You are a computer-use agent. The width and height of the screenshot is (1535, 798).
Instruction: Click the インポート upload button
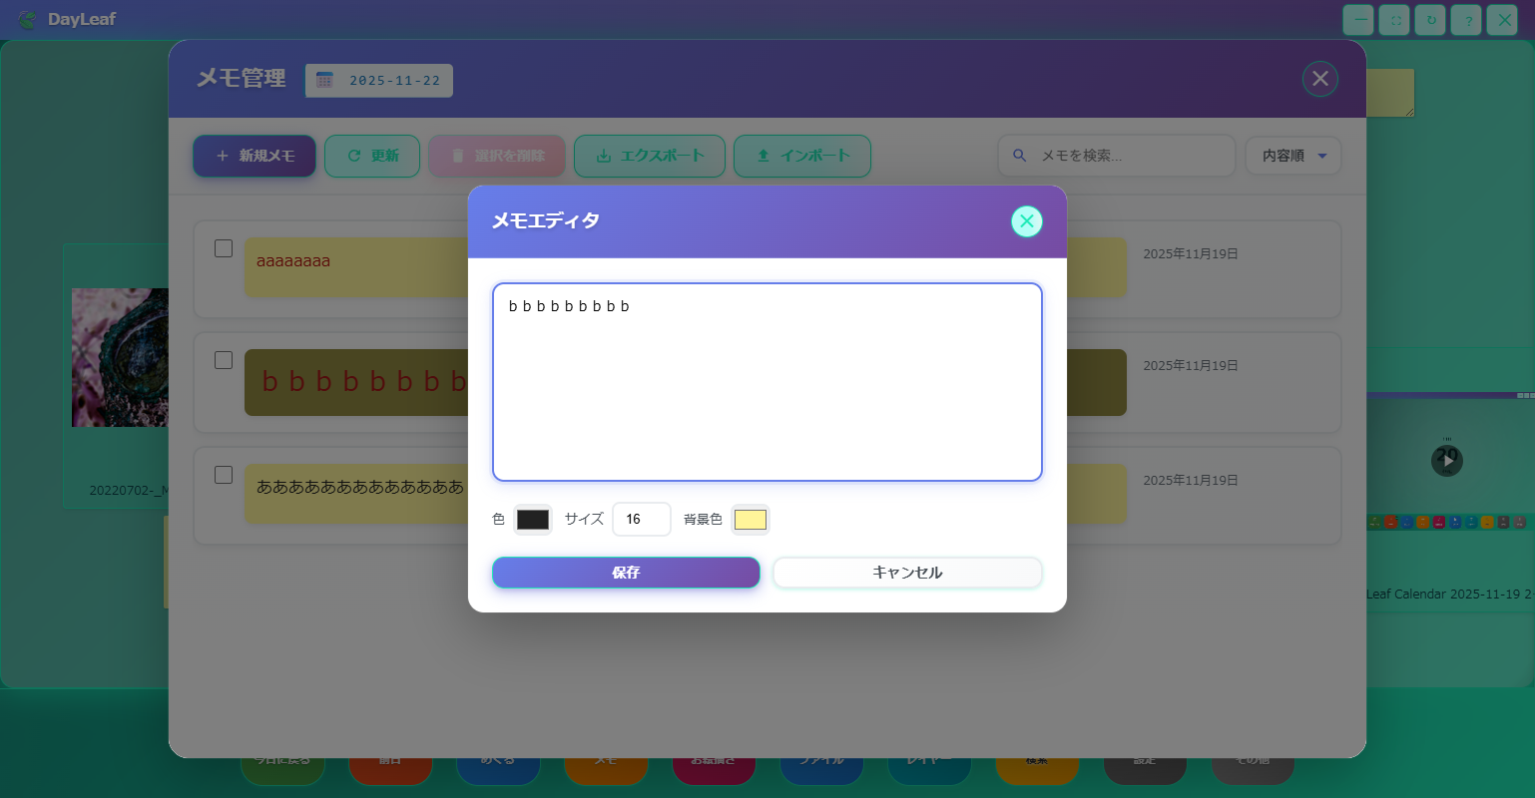802,156
